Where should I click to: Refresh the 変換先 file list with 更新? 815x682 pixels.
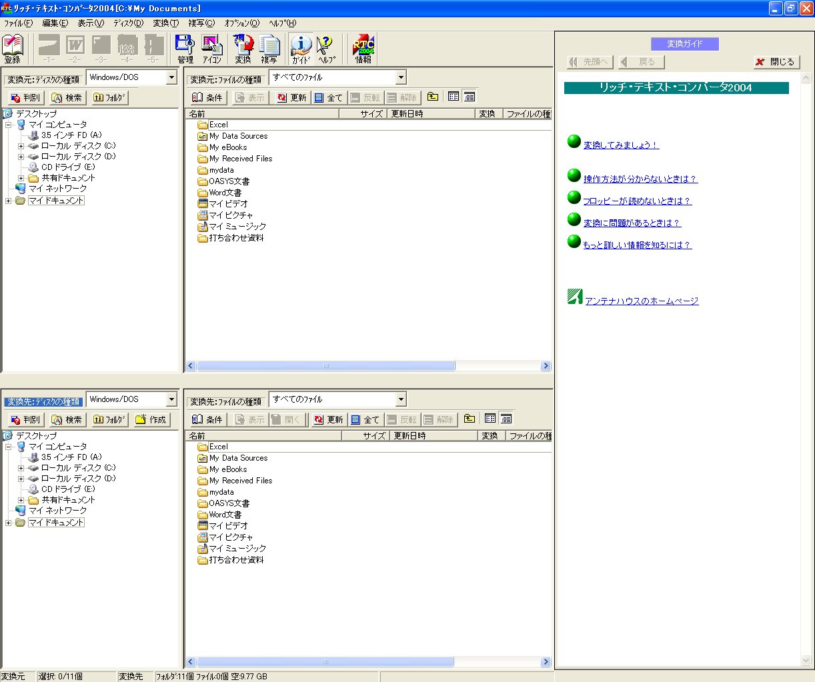pyautogui.click(x=329, y=419)
